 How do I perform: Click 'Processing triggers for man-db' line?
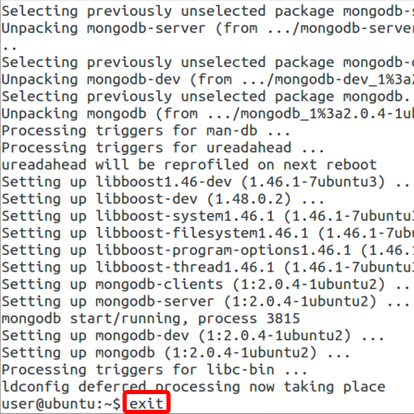(146, 130)
